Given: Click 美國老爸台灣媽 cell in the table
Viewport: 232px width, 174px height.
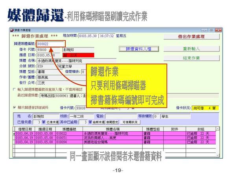Looking at the screenshot, I should (112, 142).
